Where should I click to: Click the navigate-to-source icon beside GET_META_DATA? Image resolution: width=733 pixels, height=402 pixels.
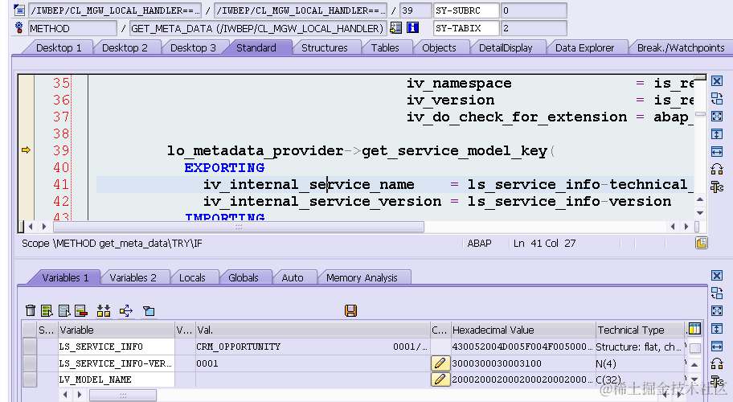[x=396, y=28]
